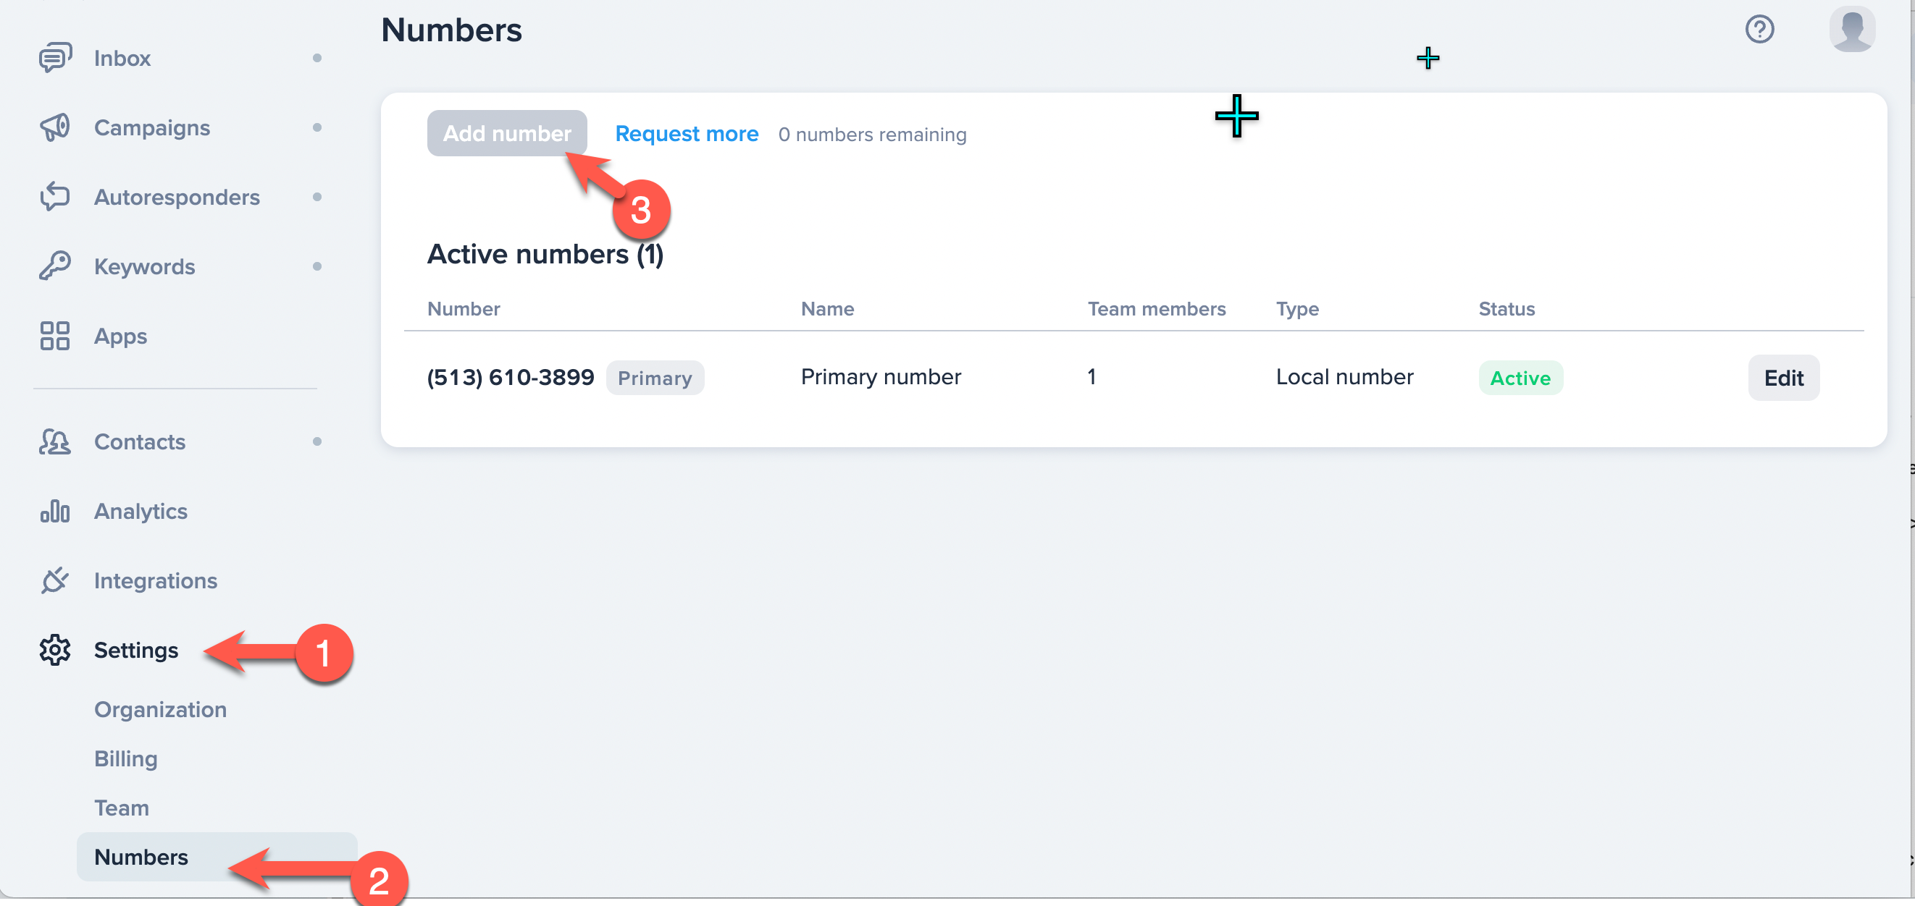Image resolution: width=1915 pixels, height=906 pixels.
Task: Click the Keywords key icon
Action: pos(55,266)
